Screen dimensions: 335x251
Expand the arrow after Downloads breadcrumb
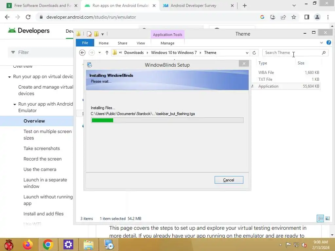point(148,53)
